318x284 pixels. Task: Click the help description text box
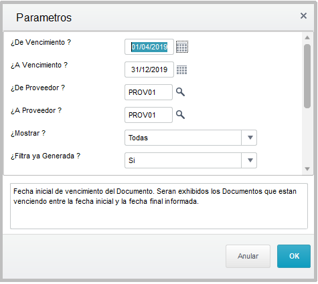click(159, 206)
